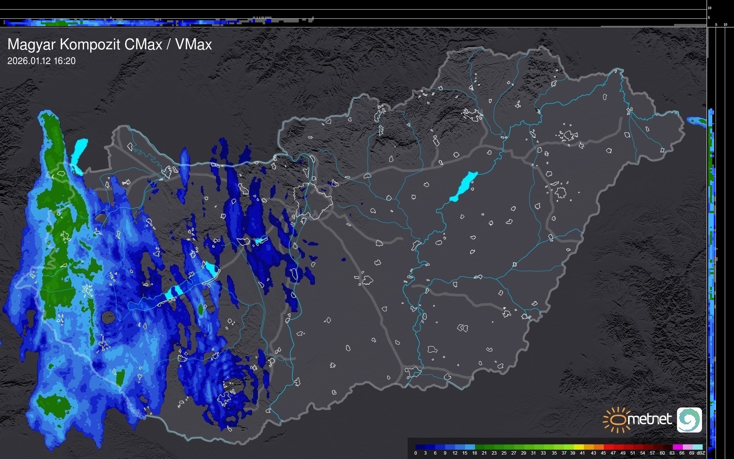Click the 2026.01.12 16:20 timestamp

(41, 61)
